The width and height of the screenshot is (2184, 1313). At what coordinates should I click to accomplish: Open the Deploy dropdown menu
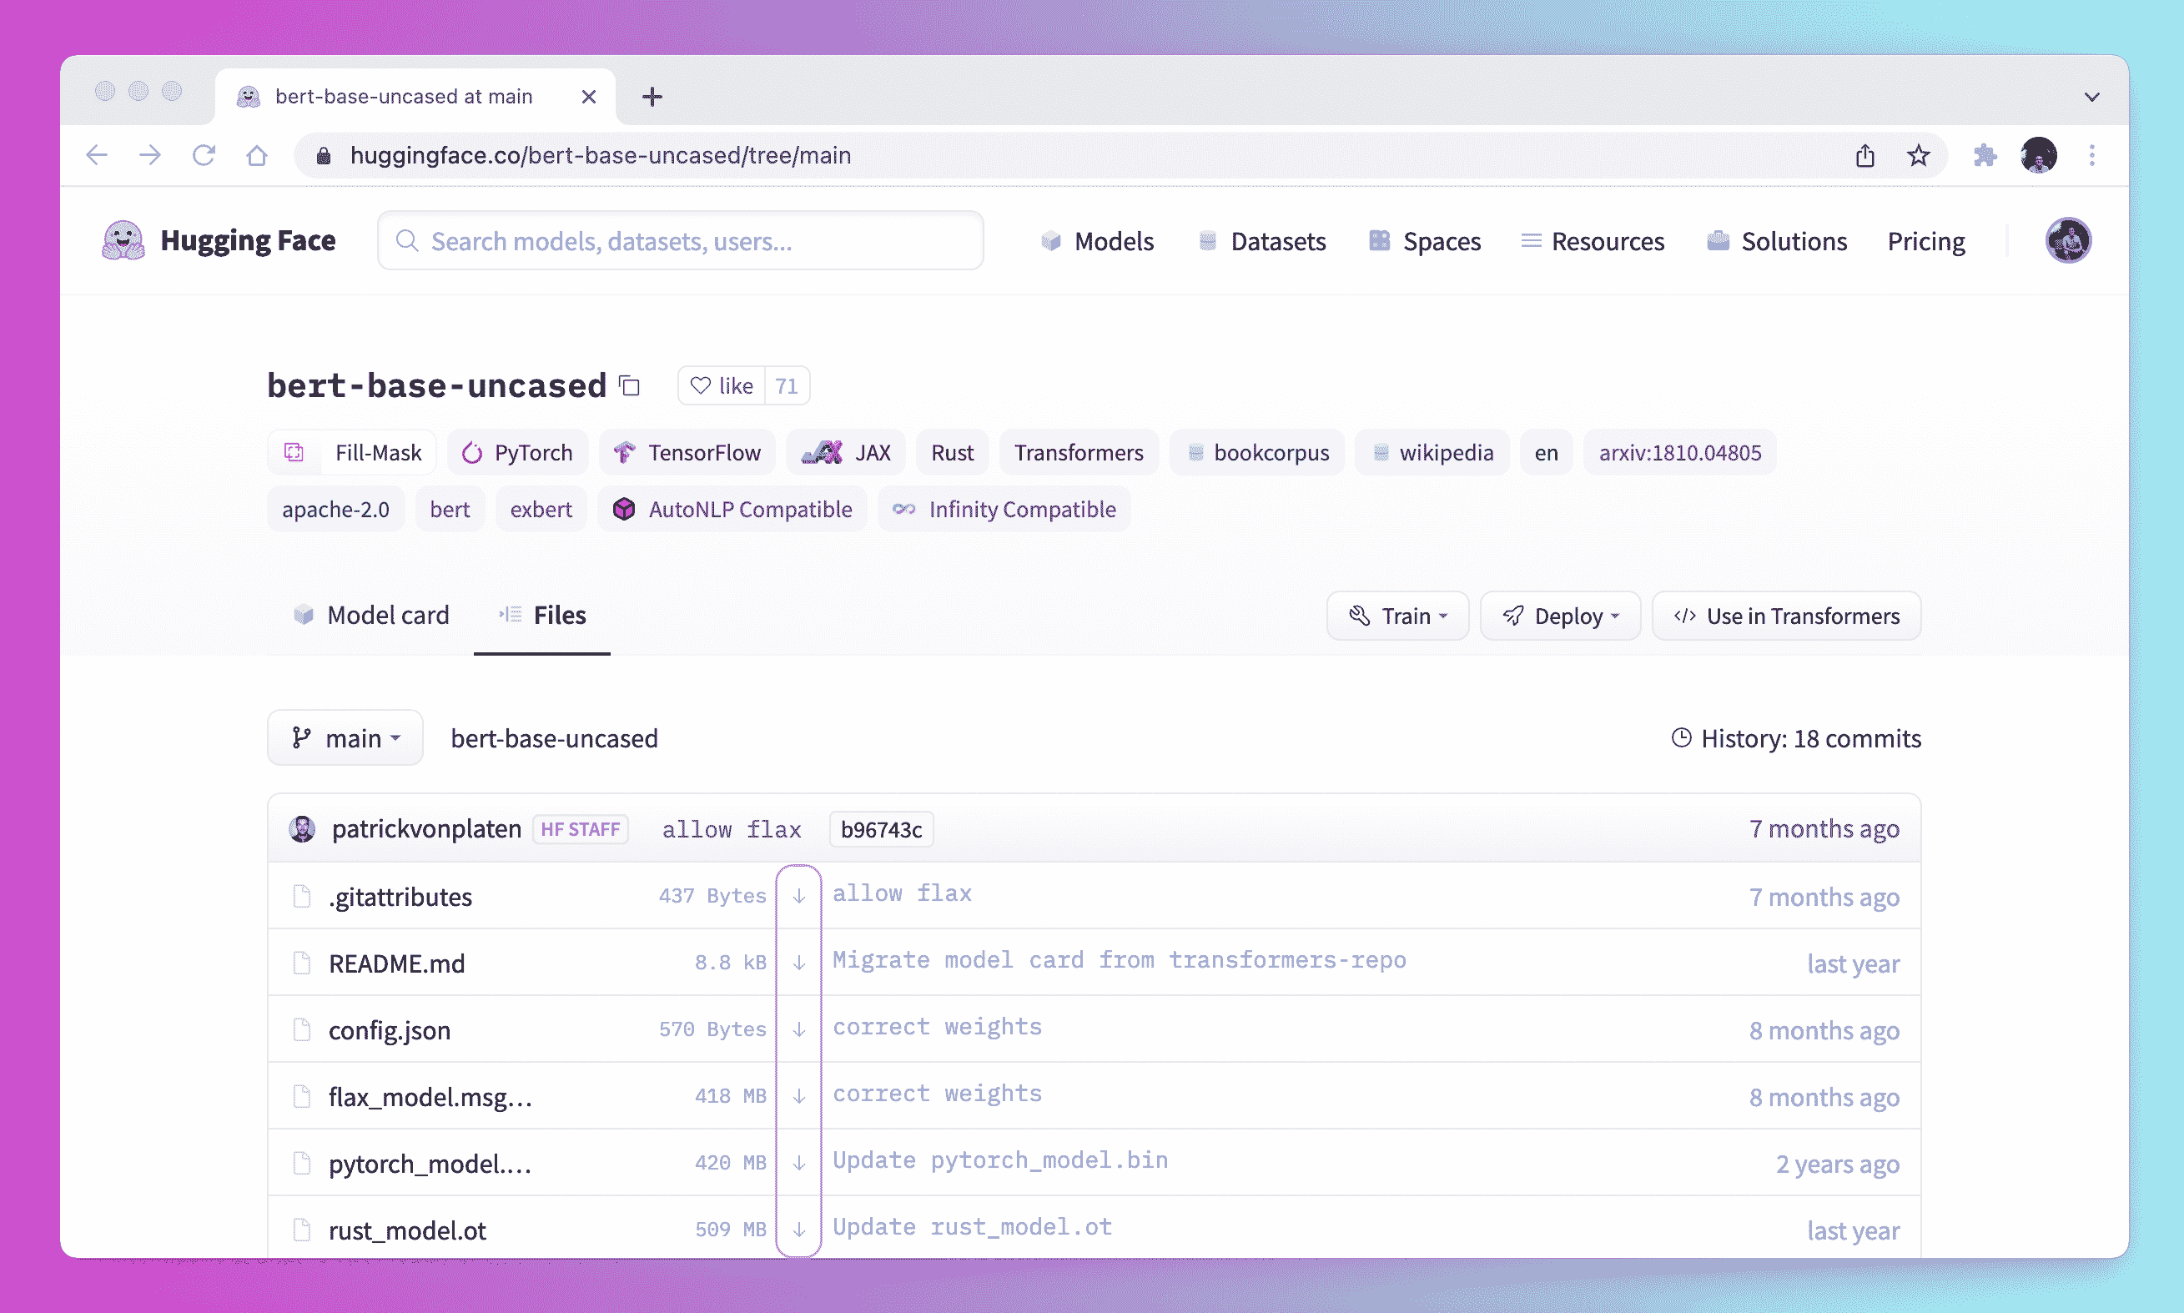tap(1560, 616)
